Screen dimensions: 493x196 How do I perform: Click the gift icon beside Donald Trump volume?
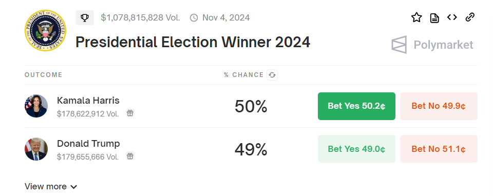(130, 156)
